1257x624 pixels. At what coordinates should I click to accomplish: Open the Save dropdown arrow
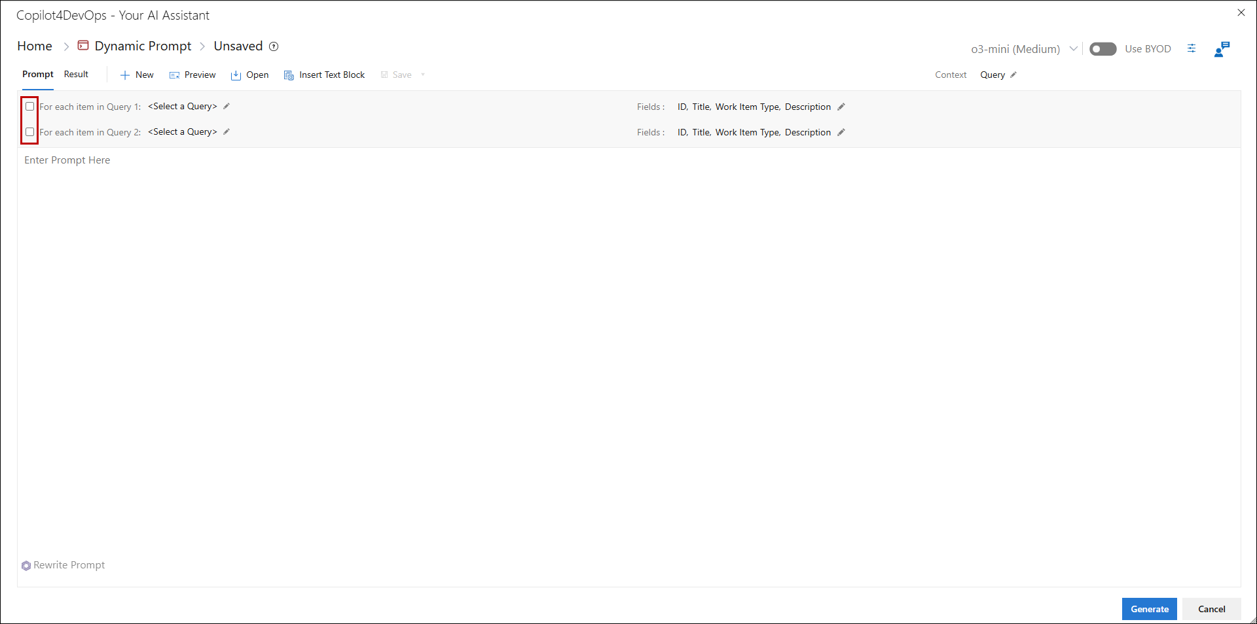pyautogui.click(x=423, y=75)
